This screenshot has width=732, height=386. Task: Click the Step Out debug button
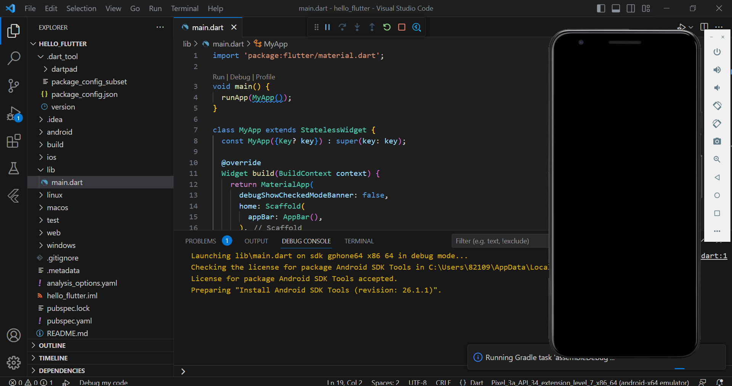coord(372,27)
